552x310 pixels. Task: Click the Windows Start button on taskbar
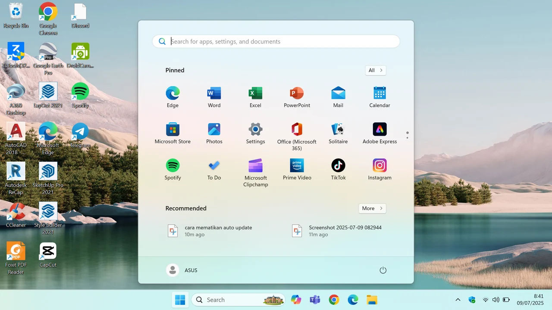click(x=180, y=300)
